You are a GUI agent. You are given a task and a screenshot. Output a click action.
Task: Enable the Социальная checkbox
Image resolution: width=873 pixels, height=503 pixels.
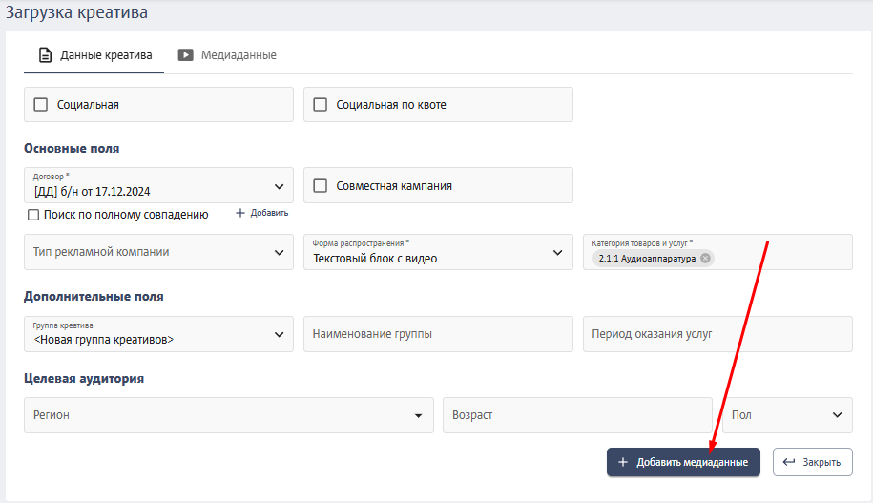41,105
